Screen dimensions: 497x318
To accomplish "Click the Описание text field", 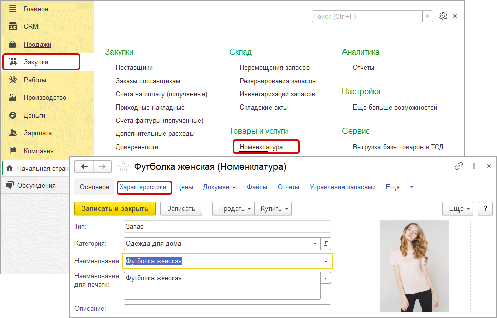I will [x=227, y=311].
